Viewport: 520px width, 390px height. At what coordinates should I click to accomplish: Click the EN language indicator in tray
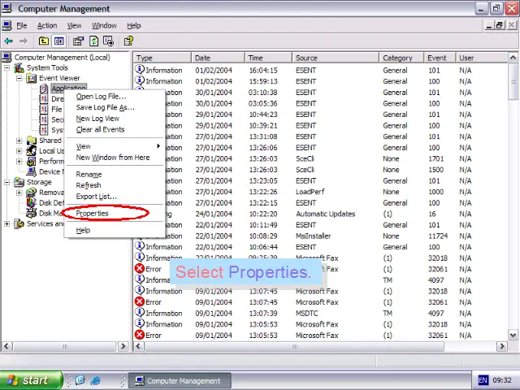(x=483, y=380)
